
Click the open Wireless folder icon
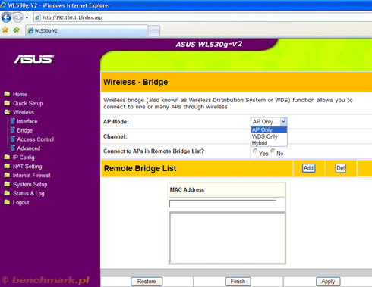(7, 112)
